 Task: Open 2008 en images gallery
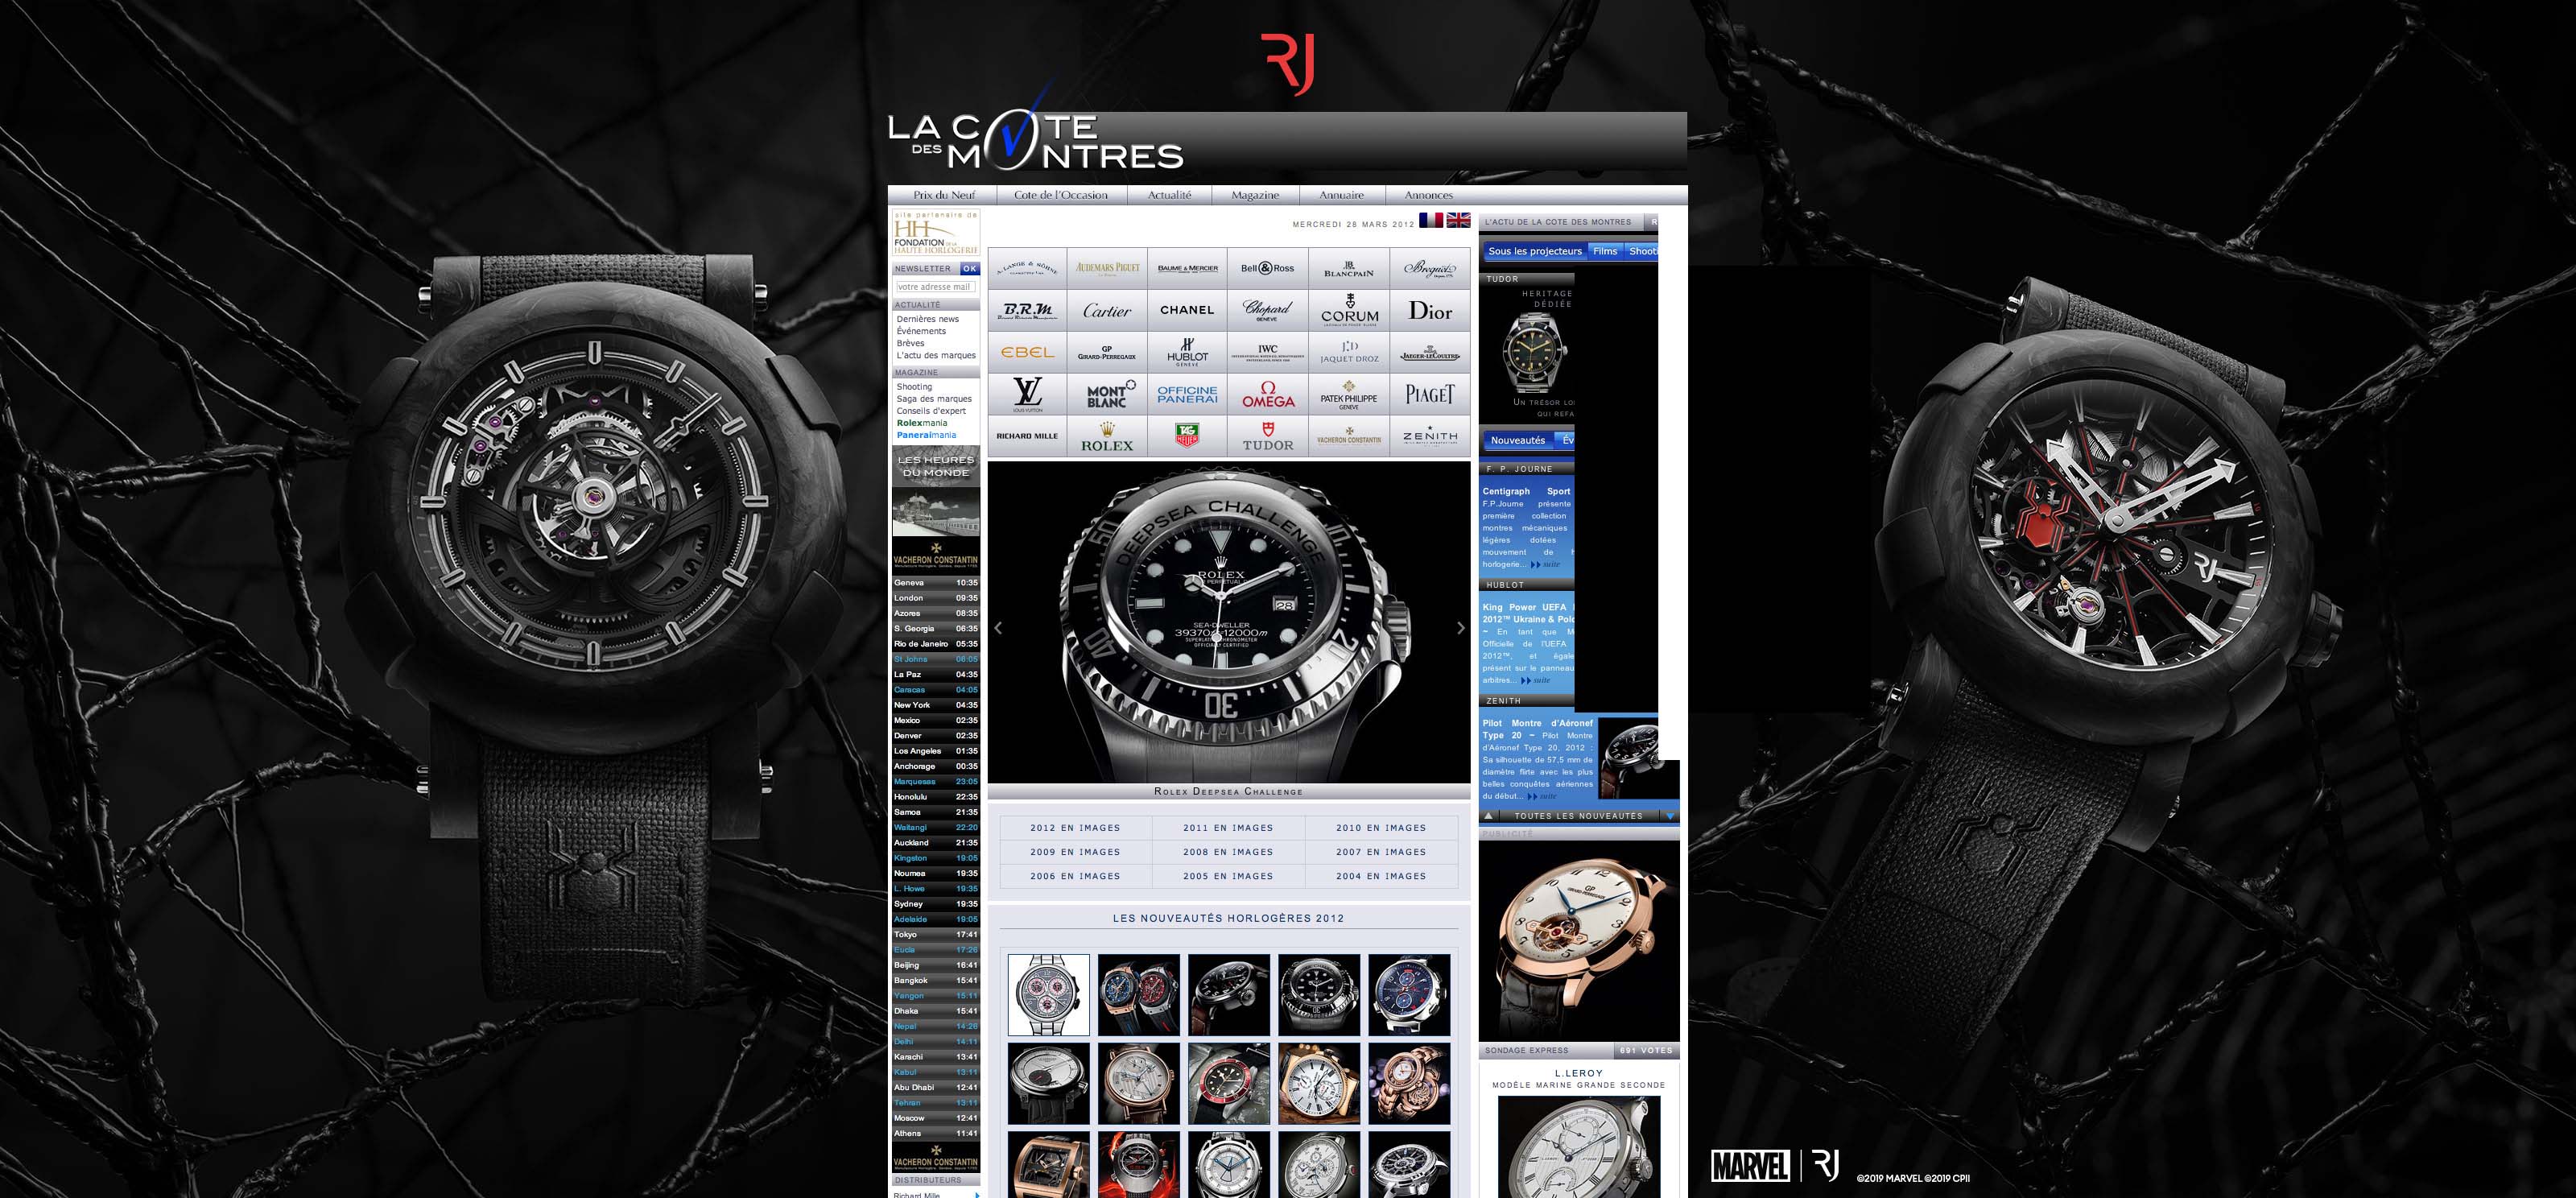click(1228, 852)
